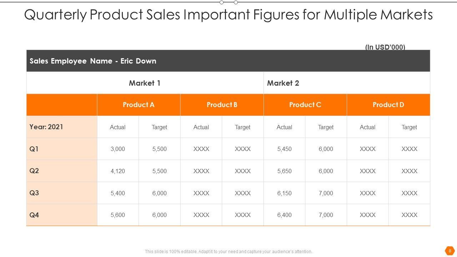Click the Product C column header
The image size is (457, 257).
(x=305, y=105)
